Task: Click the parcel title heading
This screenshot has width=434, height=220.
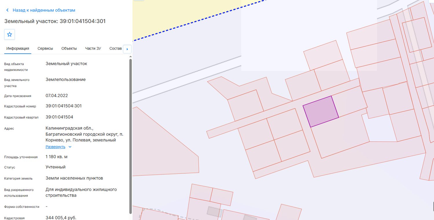Action: tap(55, 21)
